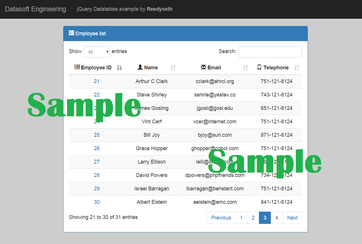Focus the Search input field
The height and width of the screenshot is (244, 362).
pos(270,52)
